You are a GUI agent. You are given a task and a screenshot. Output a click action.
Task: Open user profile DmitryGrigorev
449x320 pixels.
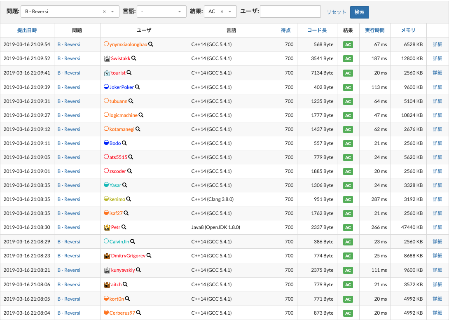pos(128,256)
